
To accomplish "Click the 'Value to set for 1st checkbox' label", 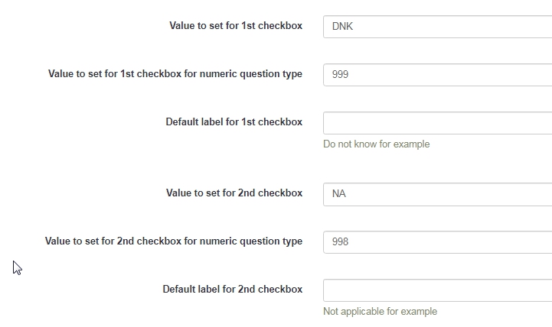I will (x=236, y=26).
